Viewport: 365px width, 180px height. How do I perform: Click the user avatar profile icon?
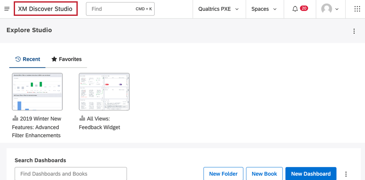[327, 9]
